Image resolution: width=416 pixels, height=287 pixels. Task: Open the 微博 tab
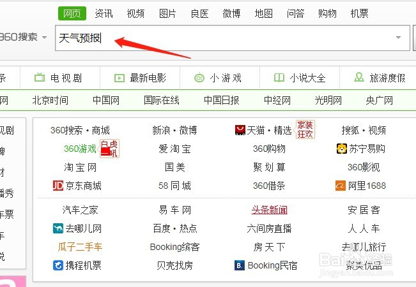[x=231, y=13]
